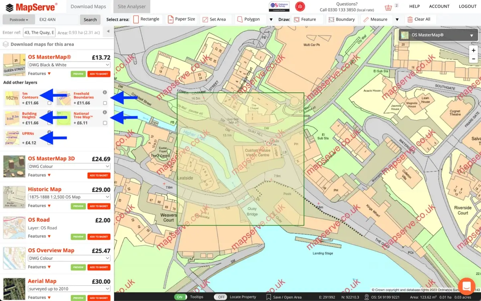The width and height of the screenshot is (481, 301).
Task: Open the Postcode search type dropdown
Action: tap(18, 20)
